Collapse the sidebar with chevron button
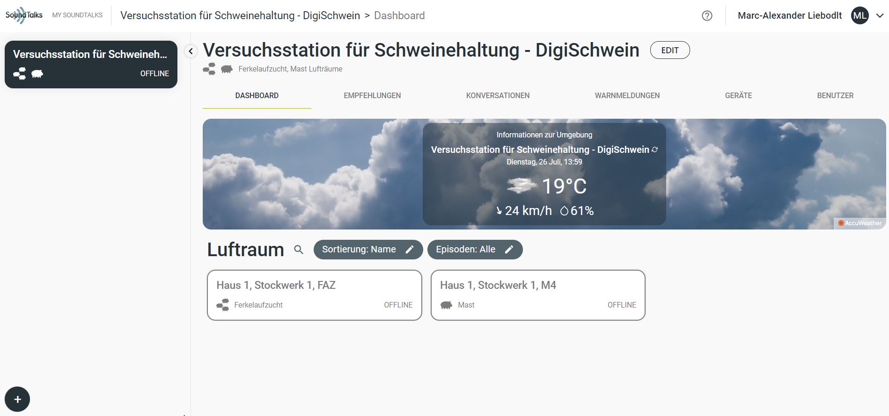889x416 pixels. pos(191,51)
